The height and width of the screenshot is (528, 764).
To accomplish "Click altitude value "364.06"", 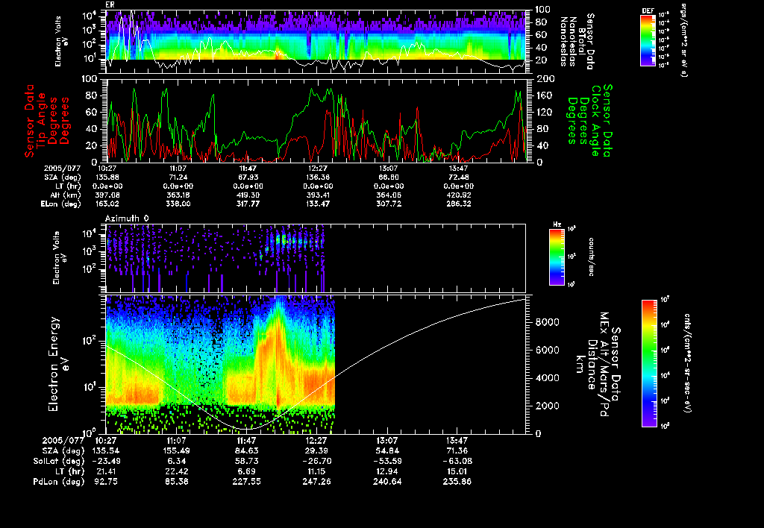I will (x=388, y=195).
